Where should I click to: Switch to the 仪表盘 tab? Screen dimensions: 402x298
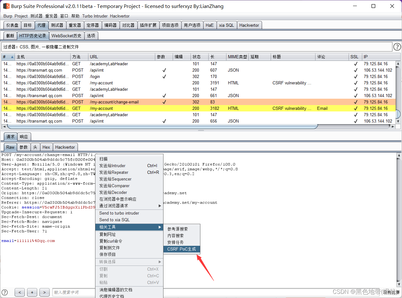tap(12, 25)
